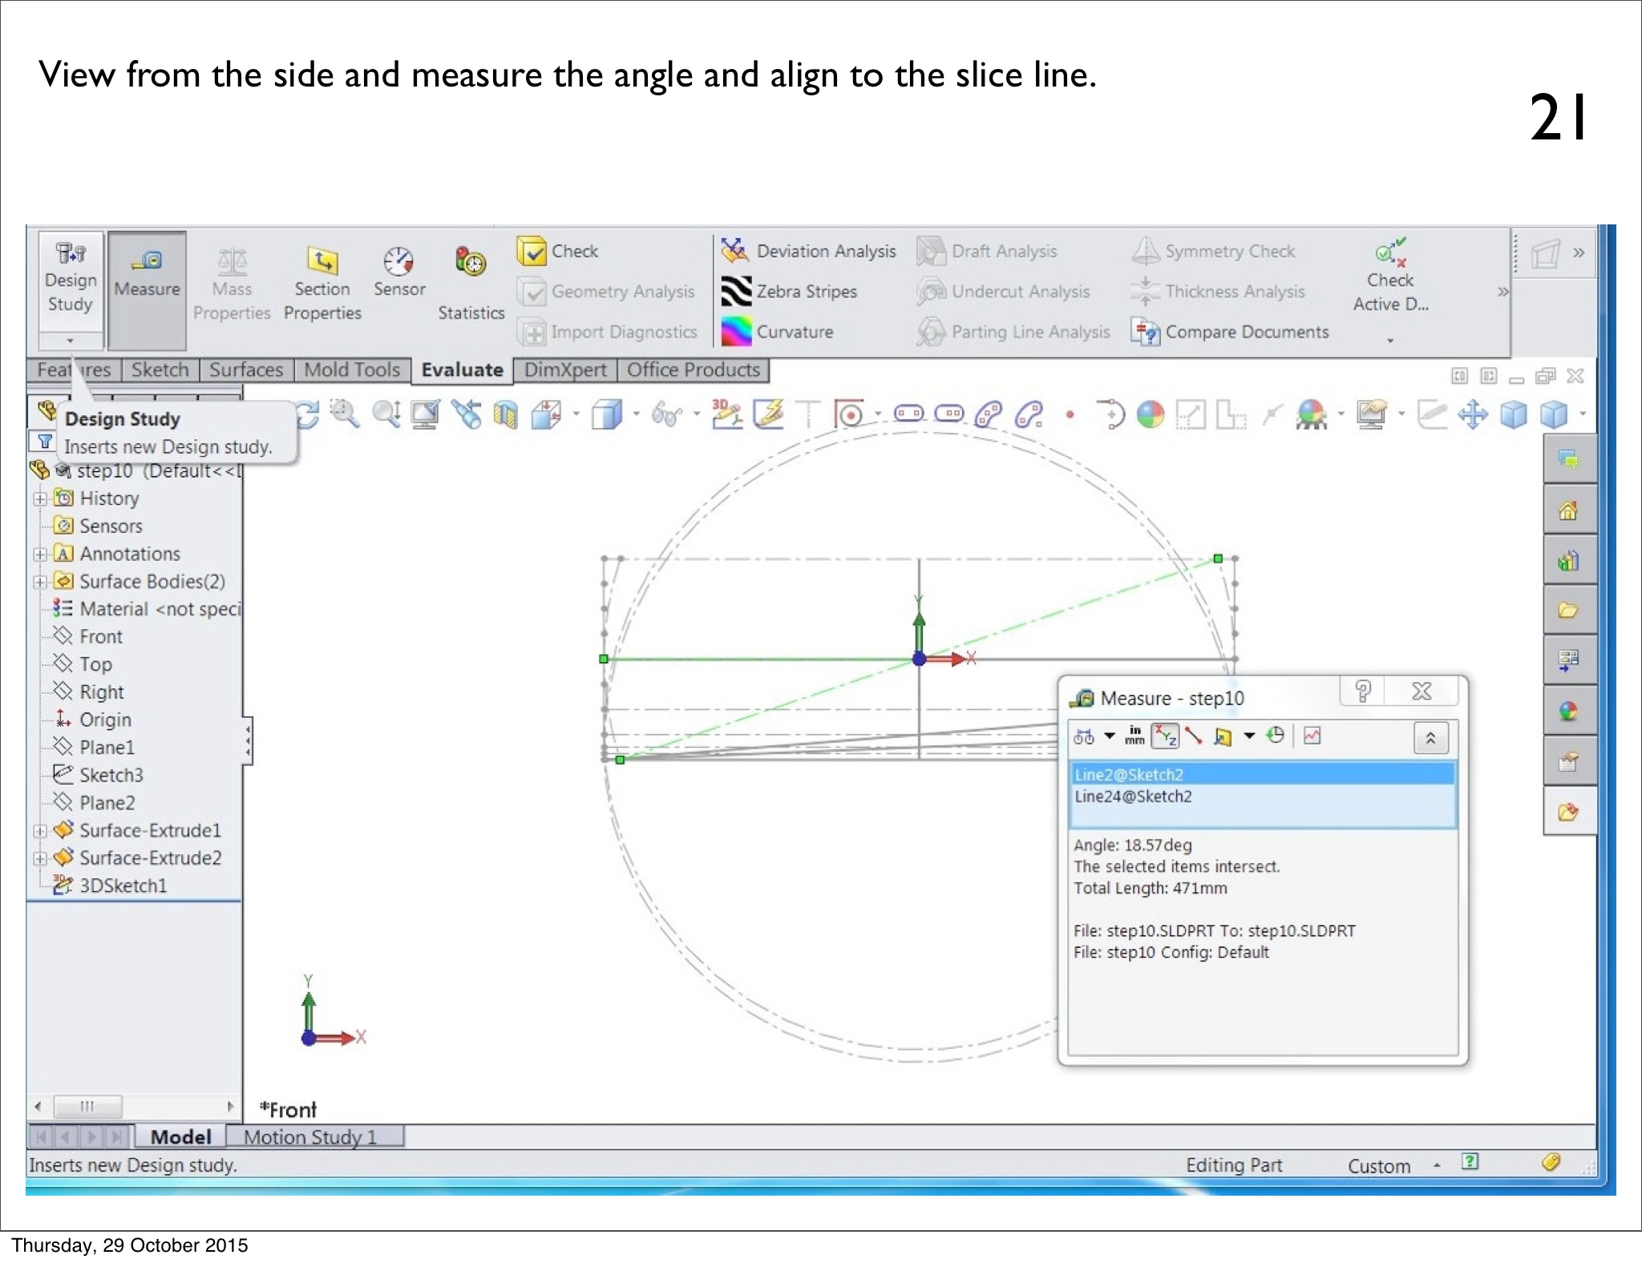Expand the Surface-Extrude1 feature

[39, 831]
